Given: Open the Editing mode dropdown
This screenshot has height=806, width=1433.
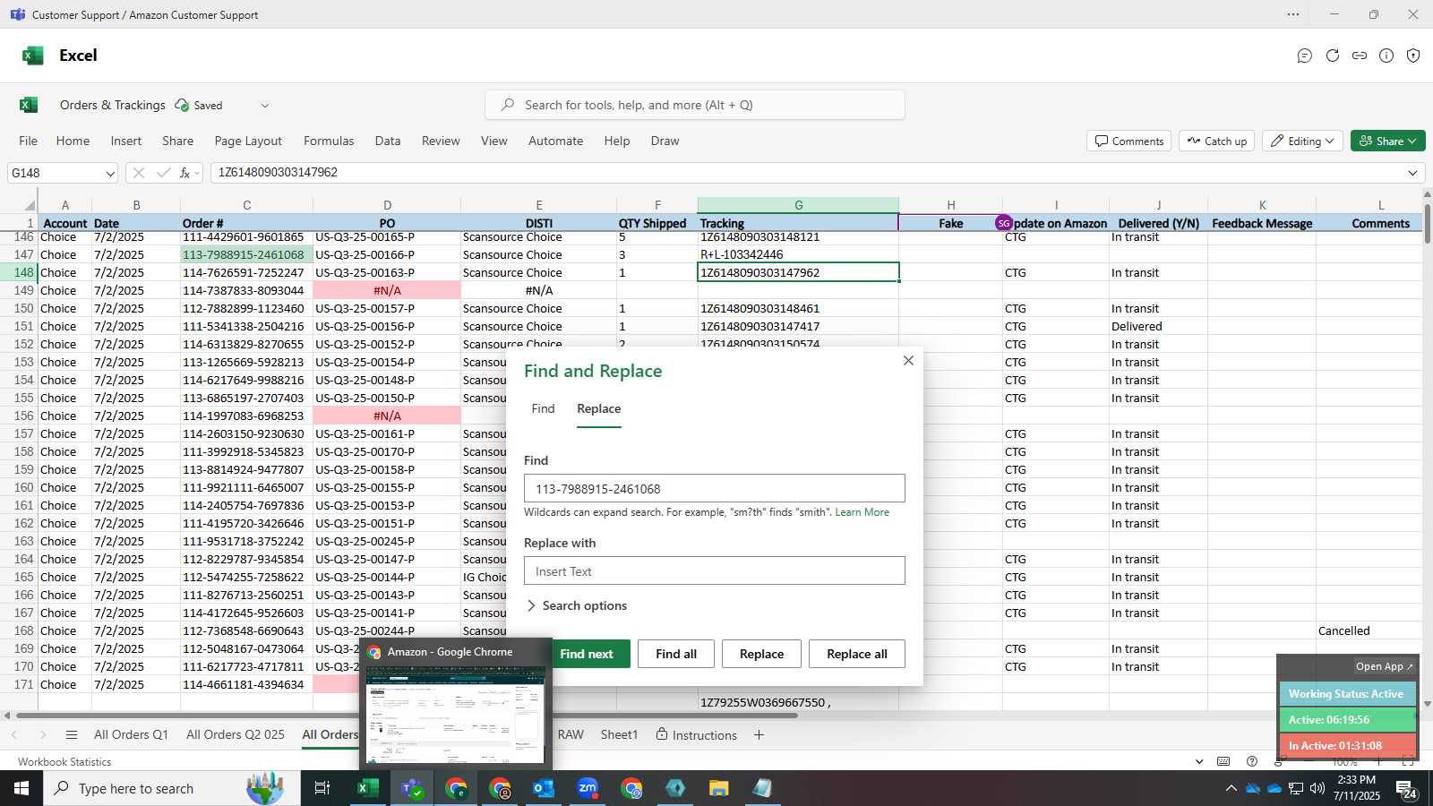Looking at the screenshot, I should pyautogui.click(x=1301, y=141).
